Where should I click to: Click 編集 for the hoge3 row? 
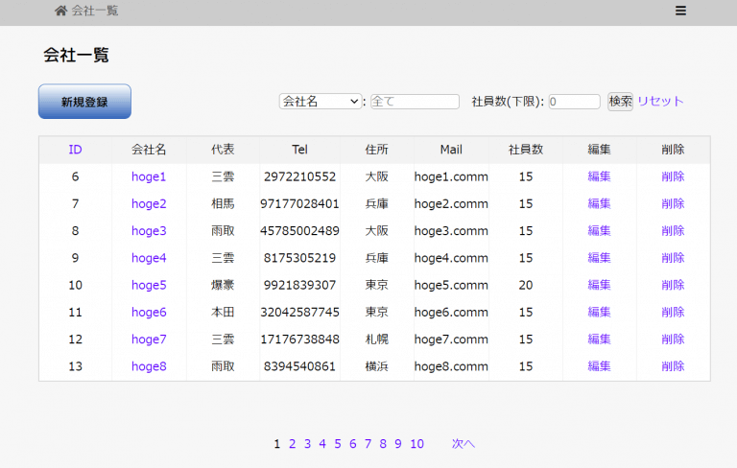pos(599,231)
